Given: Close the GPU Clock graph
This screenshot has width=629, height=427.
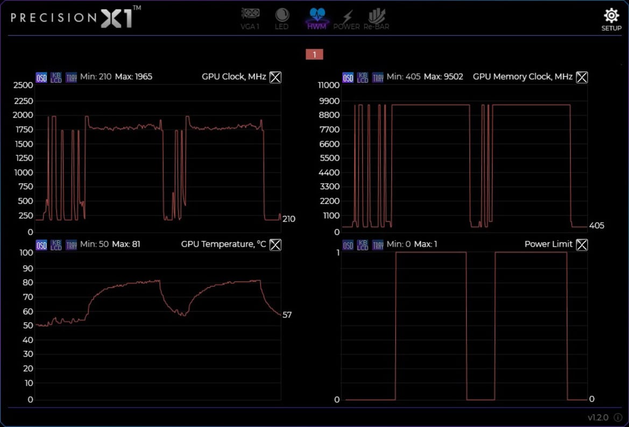Looking at the screenshot, I should coord(275,77).
